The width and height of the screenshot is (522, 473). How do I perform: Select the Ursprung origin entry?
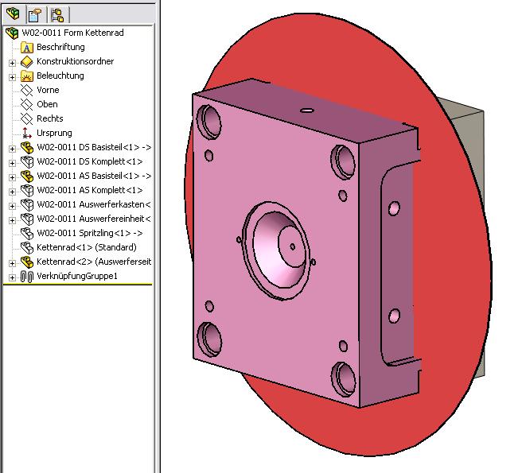54,133
